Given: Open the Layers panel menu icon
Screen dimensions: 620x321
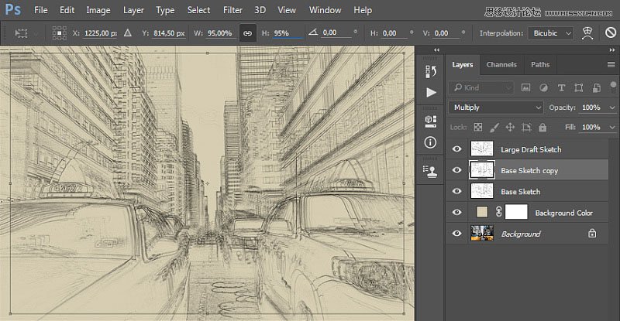Looking at the screenshot, I should tap(611, 65).
